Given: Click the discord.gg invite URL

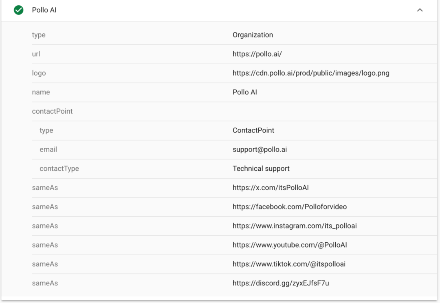Looking at the screenshot, I should (281, 283).
